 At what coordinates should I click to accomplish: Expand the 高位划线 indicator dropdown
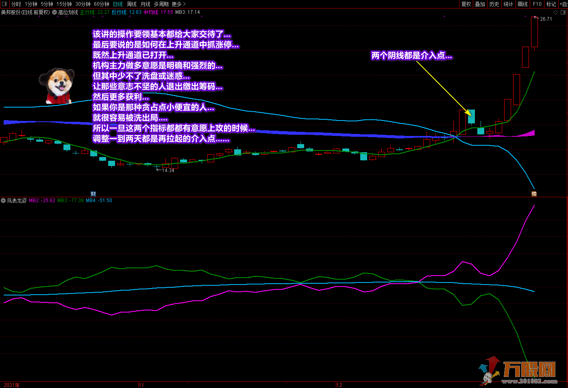point(54,12)
